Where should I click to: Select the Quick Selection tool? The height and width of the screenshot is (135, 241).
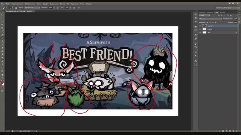pos(2,25)
